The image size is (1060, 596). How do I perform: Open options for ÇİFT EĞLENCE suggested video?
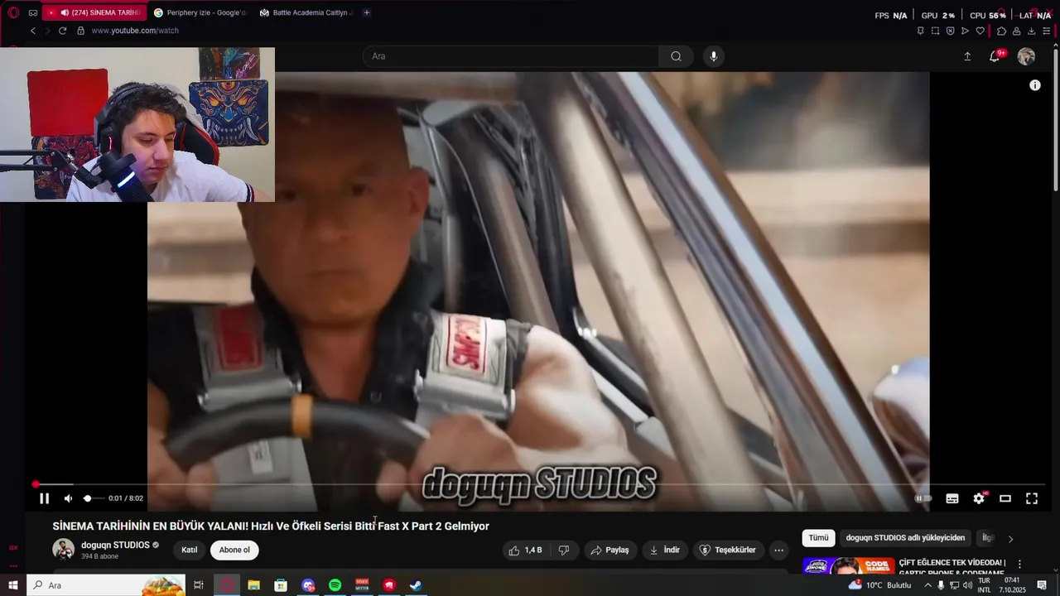coord(1019,565)
